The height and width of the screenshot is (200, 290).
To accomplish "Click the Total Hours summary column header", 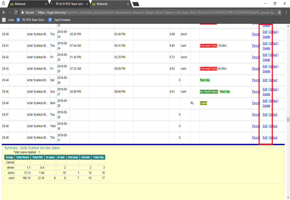I will coord(23,157).
